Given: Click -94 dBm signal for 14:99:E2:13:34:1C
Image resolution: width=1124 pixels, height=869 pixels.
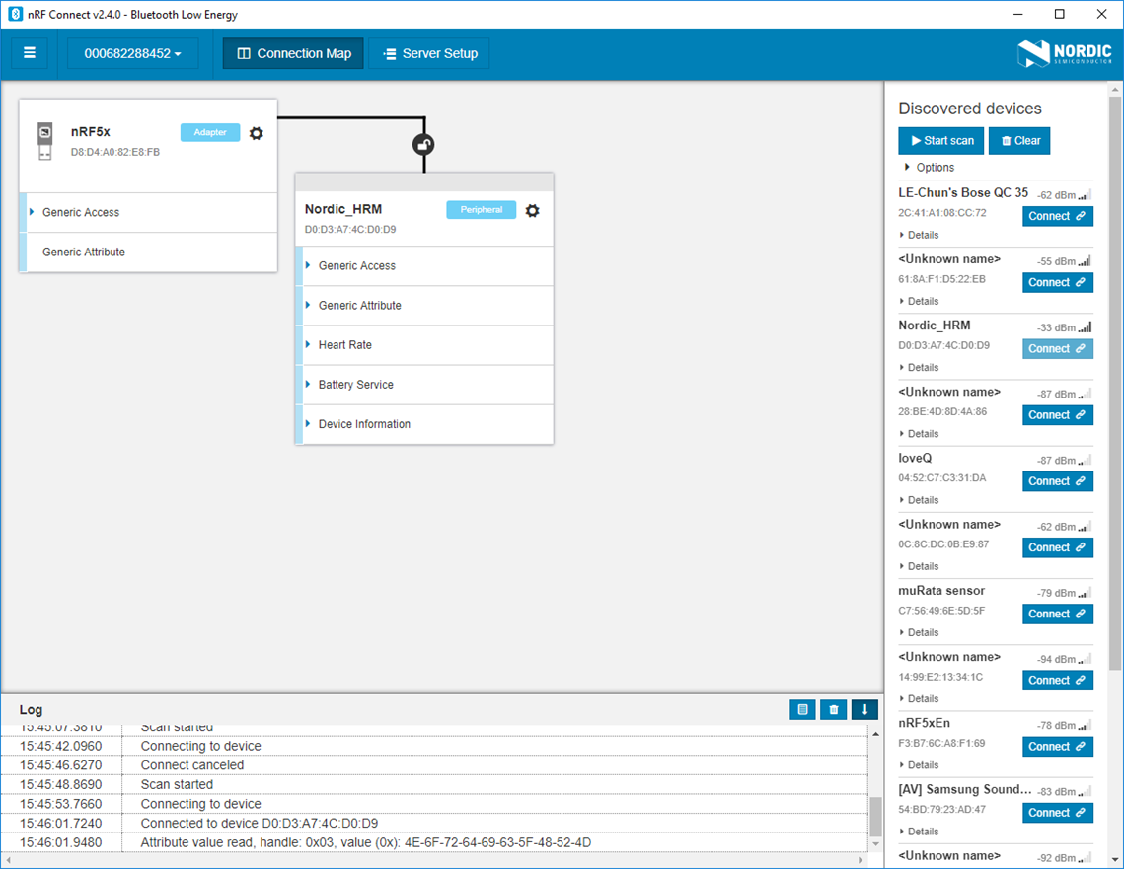Looking at the screenshot, I should [x=1064, y=659].
